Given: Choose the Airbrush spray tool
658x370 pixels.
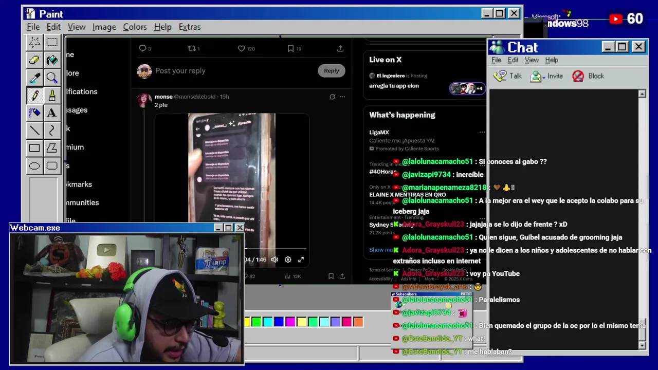Looking at the screenshot, I should coord(34,113).
